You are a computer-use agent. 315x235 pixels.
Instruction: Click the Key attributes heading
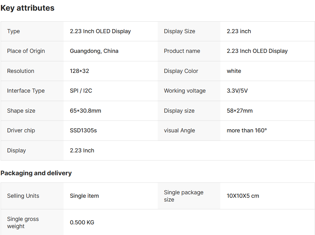click(28, 8)
